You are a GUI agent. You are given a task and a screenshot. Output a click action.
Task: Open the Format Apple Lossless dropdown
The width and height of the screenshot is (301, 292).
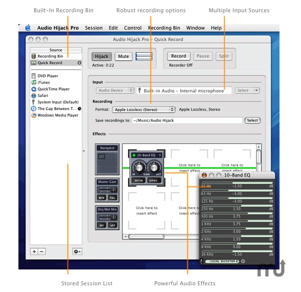tap(144, 110)
